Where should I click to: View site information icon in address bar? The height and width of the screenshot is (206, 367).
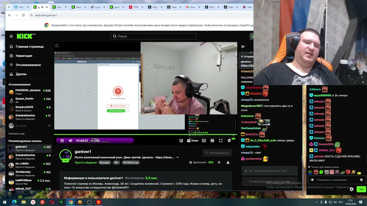31,15
